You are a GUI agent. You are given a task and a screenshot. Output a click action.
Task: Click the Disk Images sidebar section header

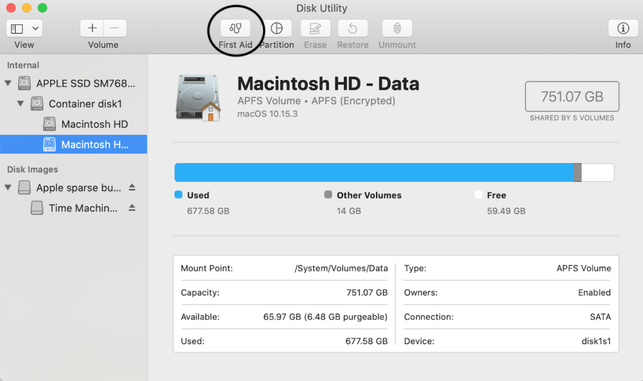[x=33, y=169]
